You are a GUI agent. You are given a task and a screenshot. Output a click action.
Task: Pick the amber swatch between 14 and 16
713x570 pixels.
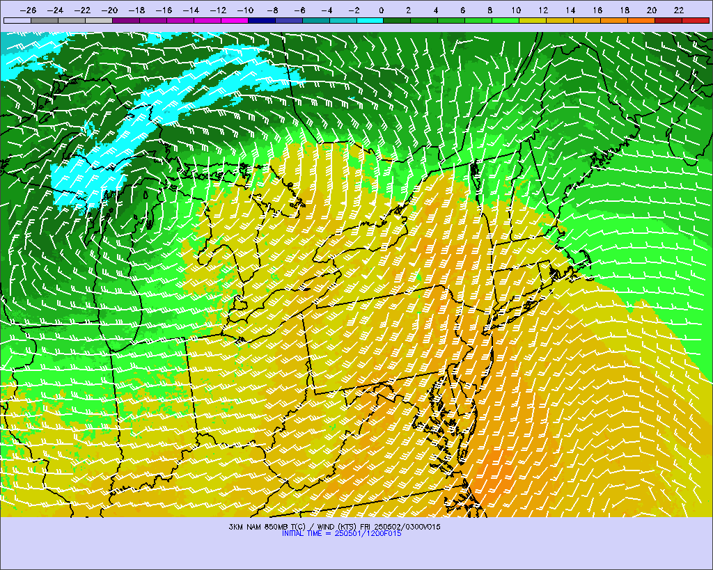point(587,20)
